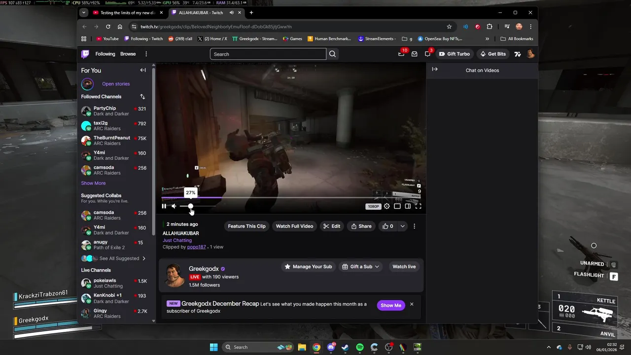Open stories avatar in sidebar
Image resolution: width=631 pixels, height=355 pixels.
pos(87,84)
